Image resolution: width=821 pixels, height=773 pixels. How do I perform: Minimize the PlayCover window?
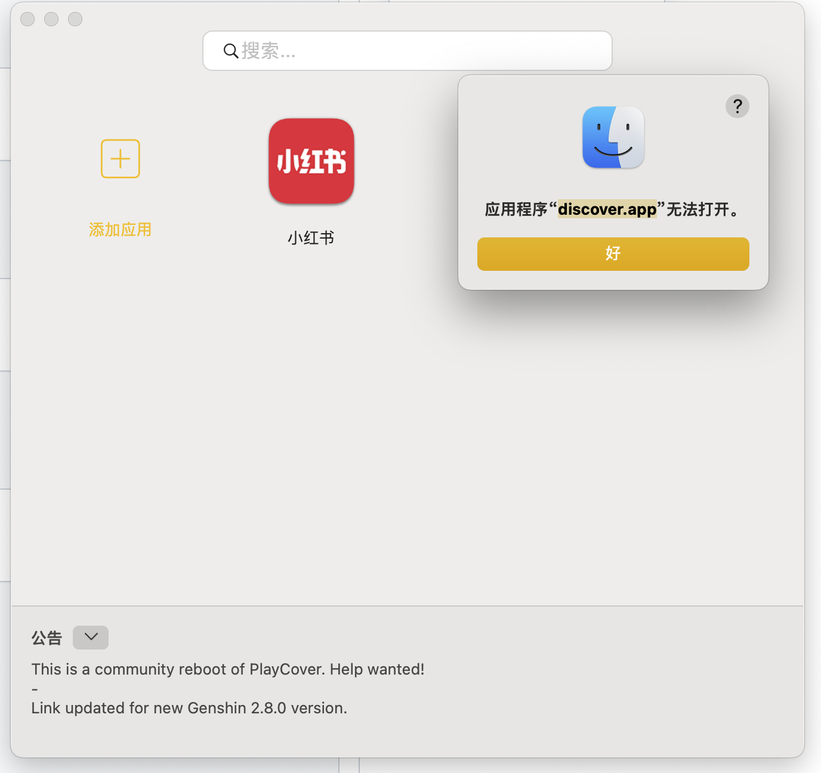[x=51, y=19]
